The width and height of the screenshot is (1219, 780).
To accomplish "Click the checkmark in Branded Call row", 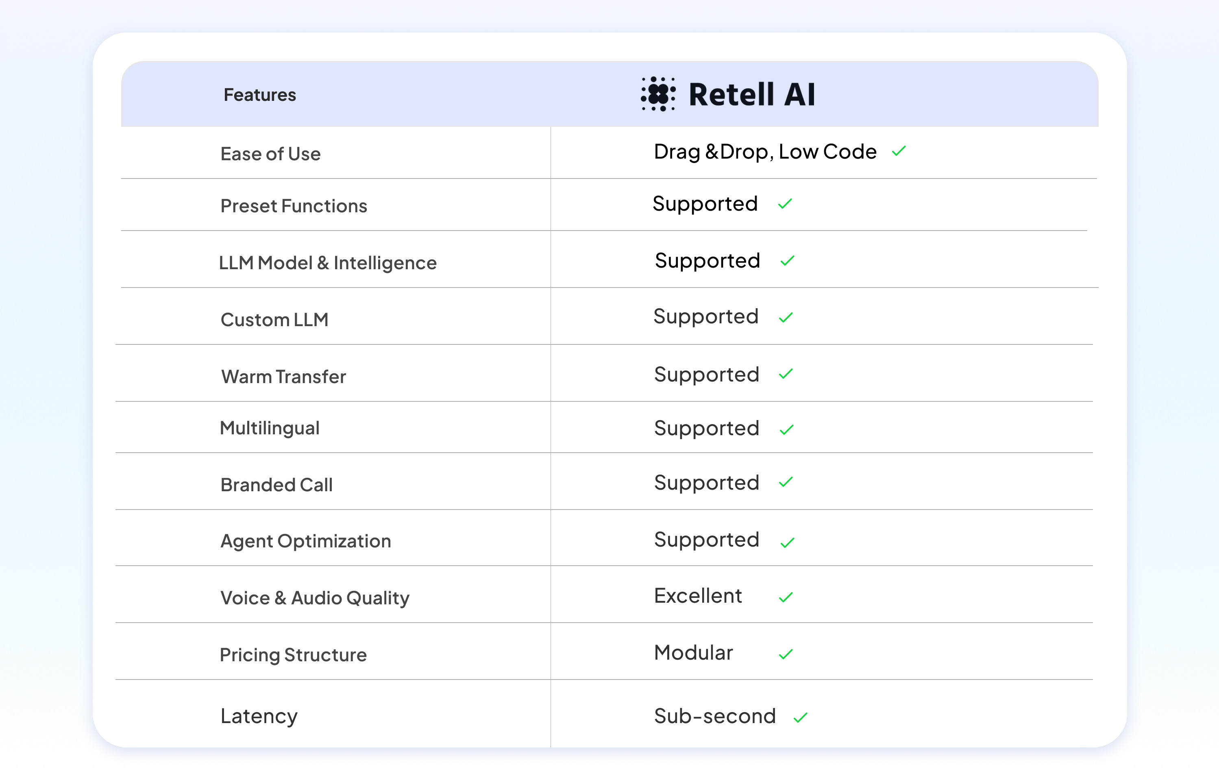I will pyautogui.click(x=786, y=482).
